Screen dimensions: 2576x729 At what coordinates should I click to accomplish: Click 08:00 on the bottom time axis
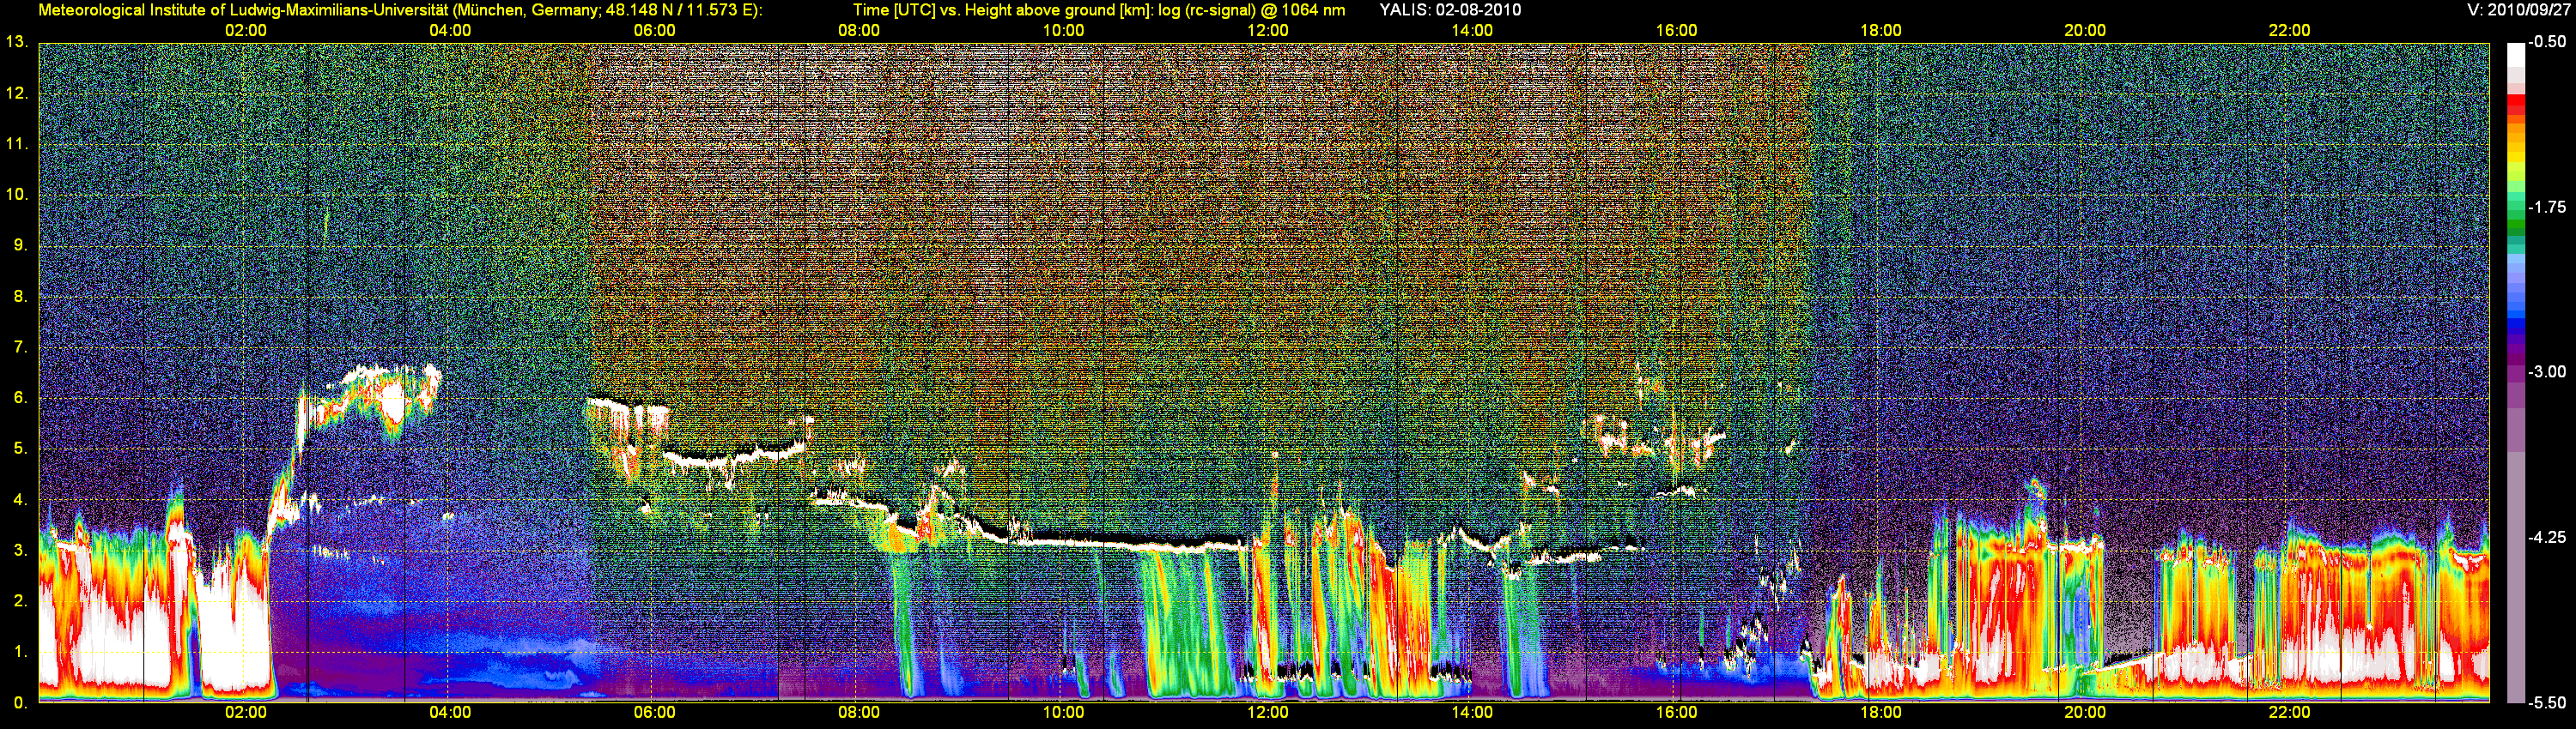859,713
